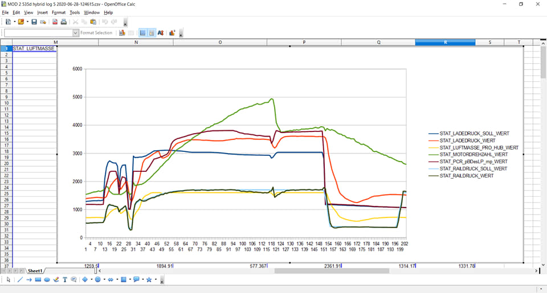Select cell containing STAT_LUFTMASSE
Image resolution: width=547 pixels, height=293 pixels.
pos(34,48)
